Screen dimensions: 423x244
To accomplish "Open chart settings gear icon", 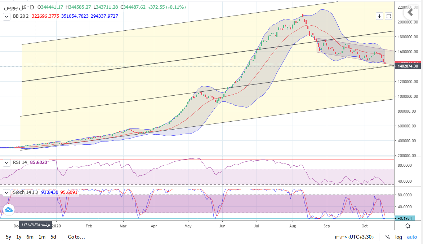I will tap(408, 226).
